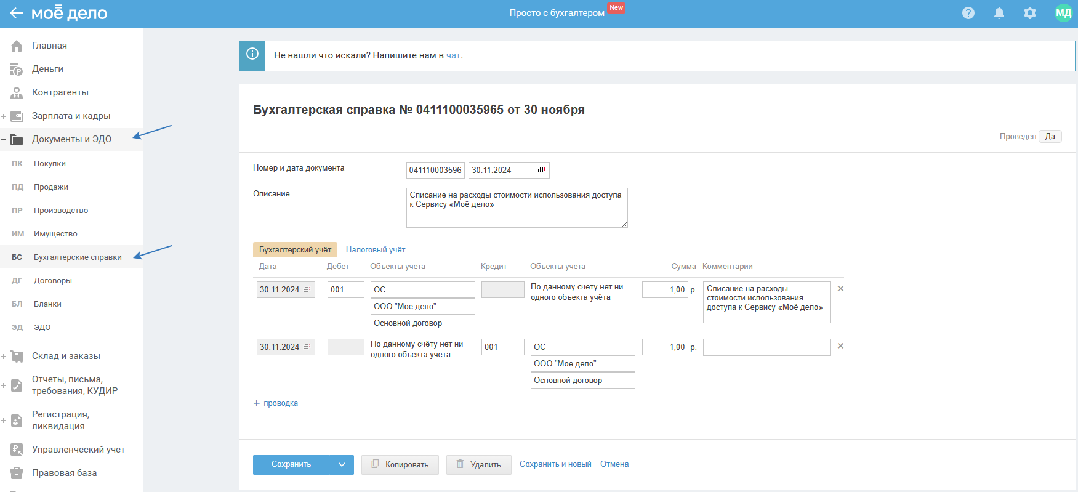Click the info icon in the banner
Image resolution: width=1078 pixels, height=492 pixels.
point(252,54)
